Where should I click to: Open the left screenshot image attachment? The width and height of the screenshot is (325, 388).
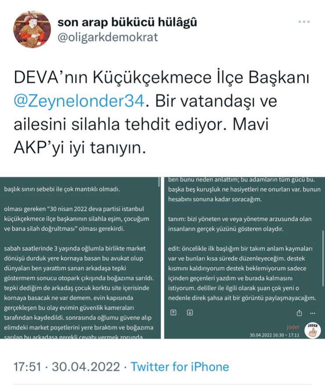(x=80, y=258)
